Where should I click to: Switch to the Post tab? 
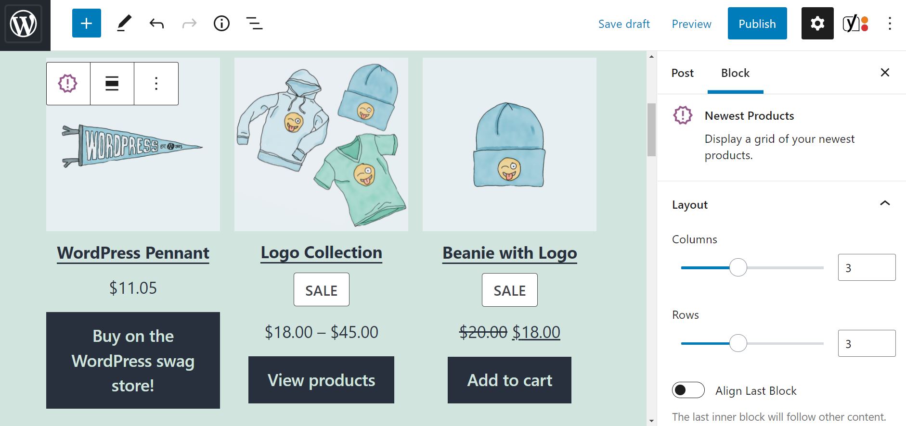coord(682,73)
